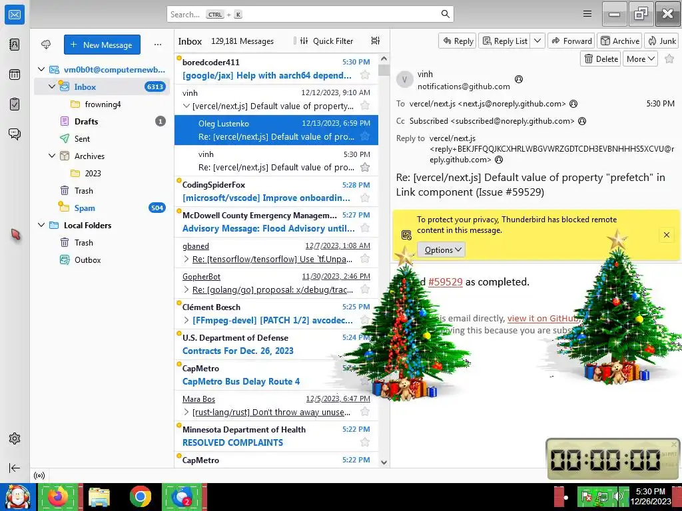Click the online status indicator icon
Image resolution: width=682 pixels, height=511 pixels.
point(39,475)
